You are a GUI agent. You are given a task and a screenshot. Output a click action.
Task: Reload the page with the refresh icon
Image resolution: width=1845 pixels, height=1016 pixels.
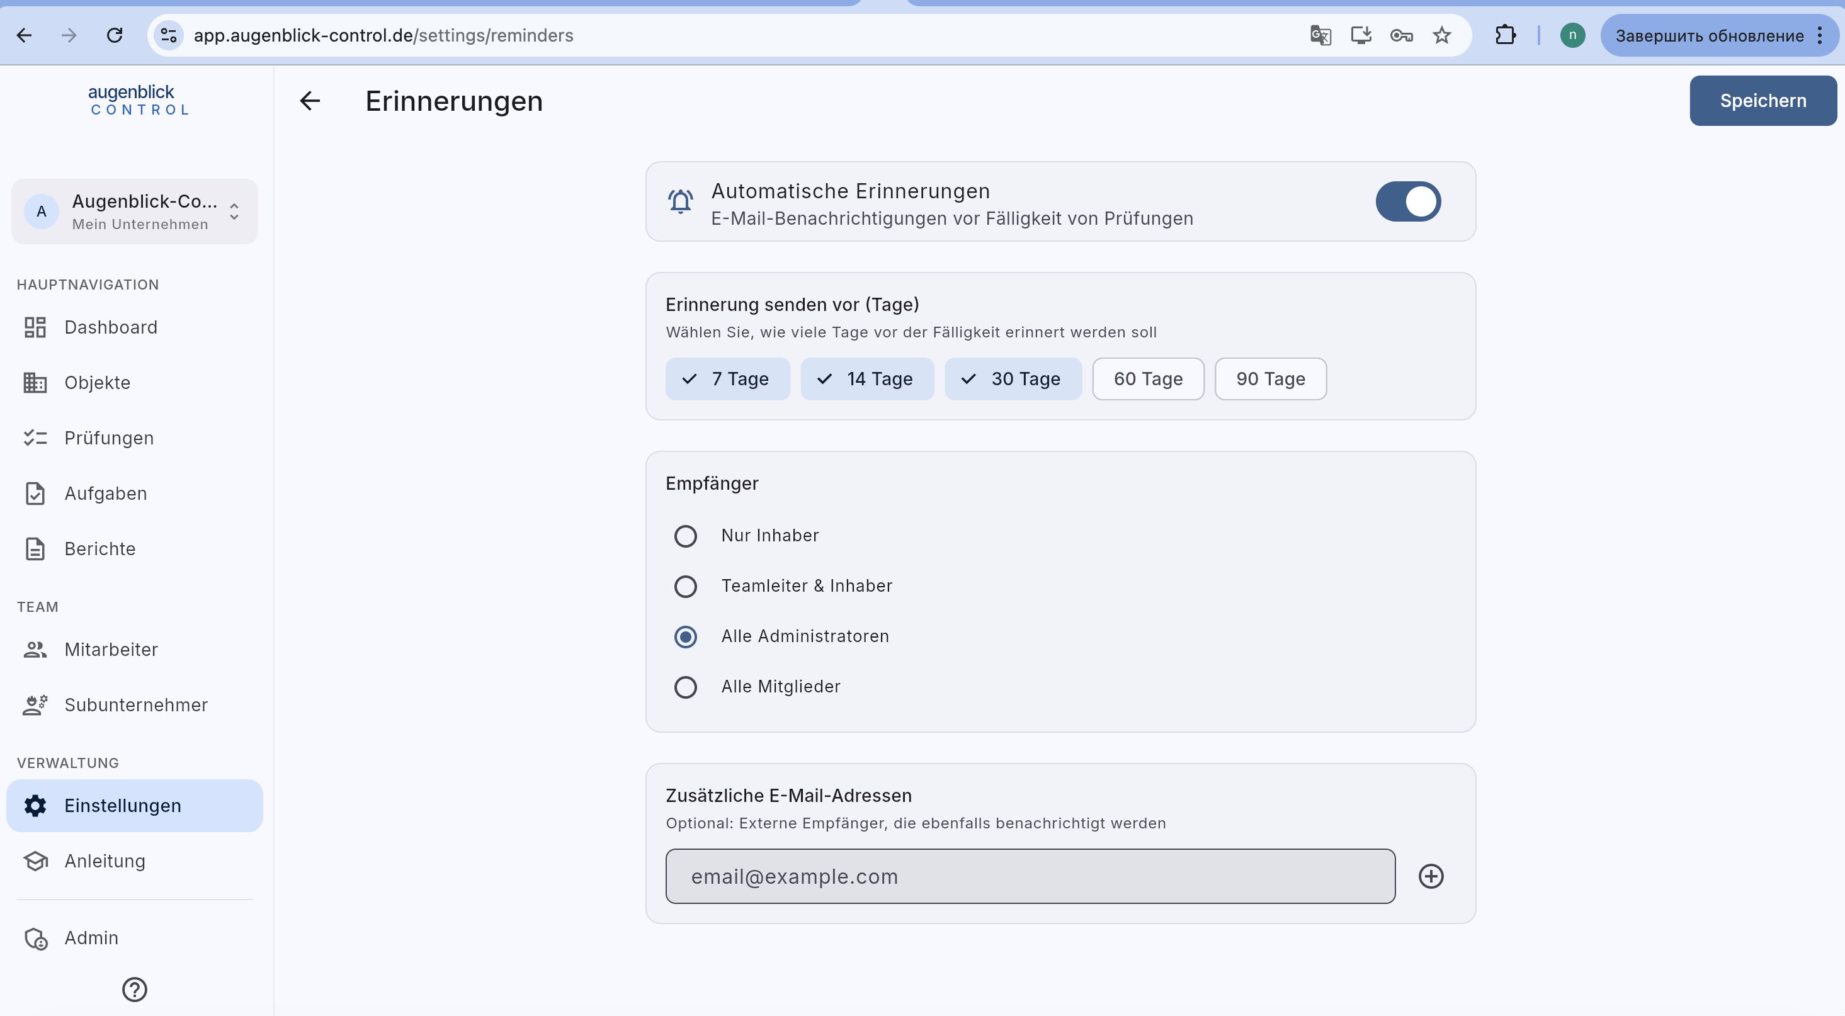pos(115,35)
